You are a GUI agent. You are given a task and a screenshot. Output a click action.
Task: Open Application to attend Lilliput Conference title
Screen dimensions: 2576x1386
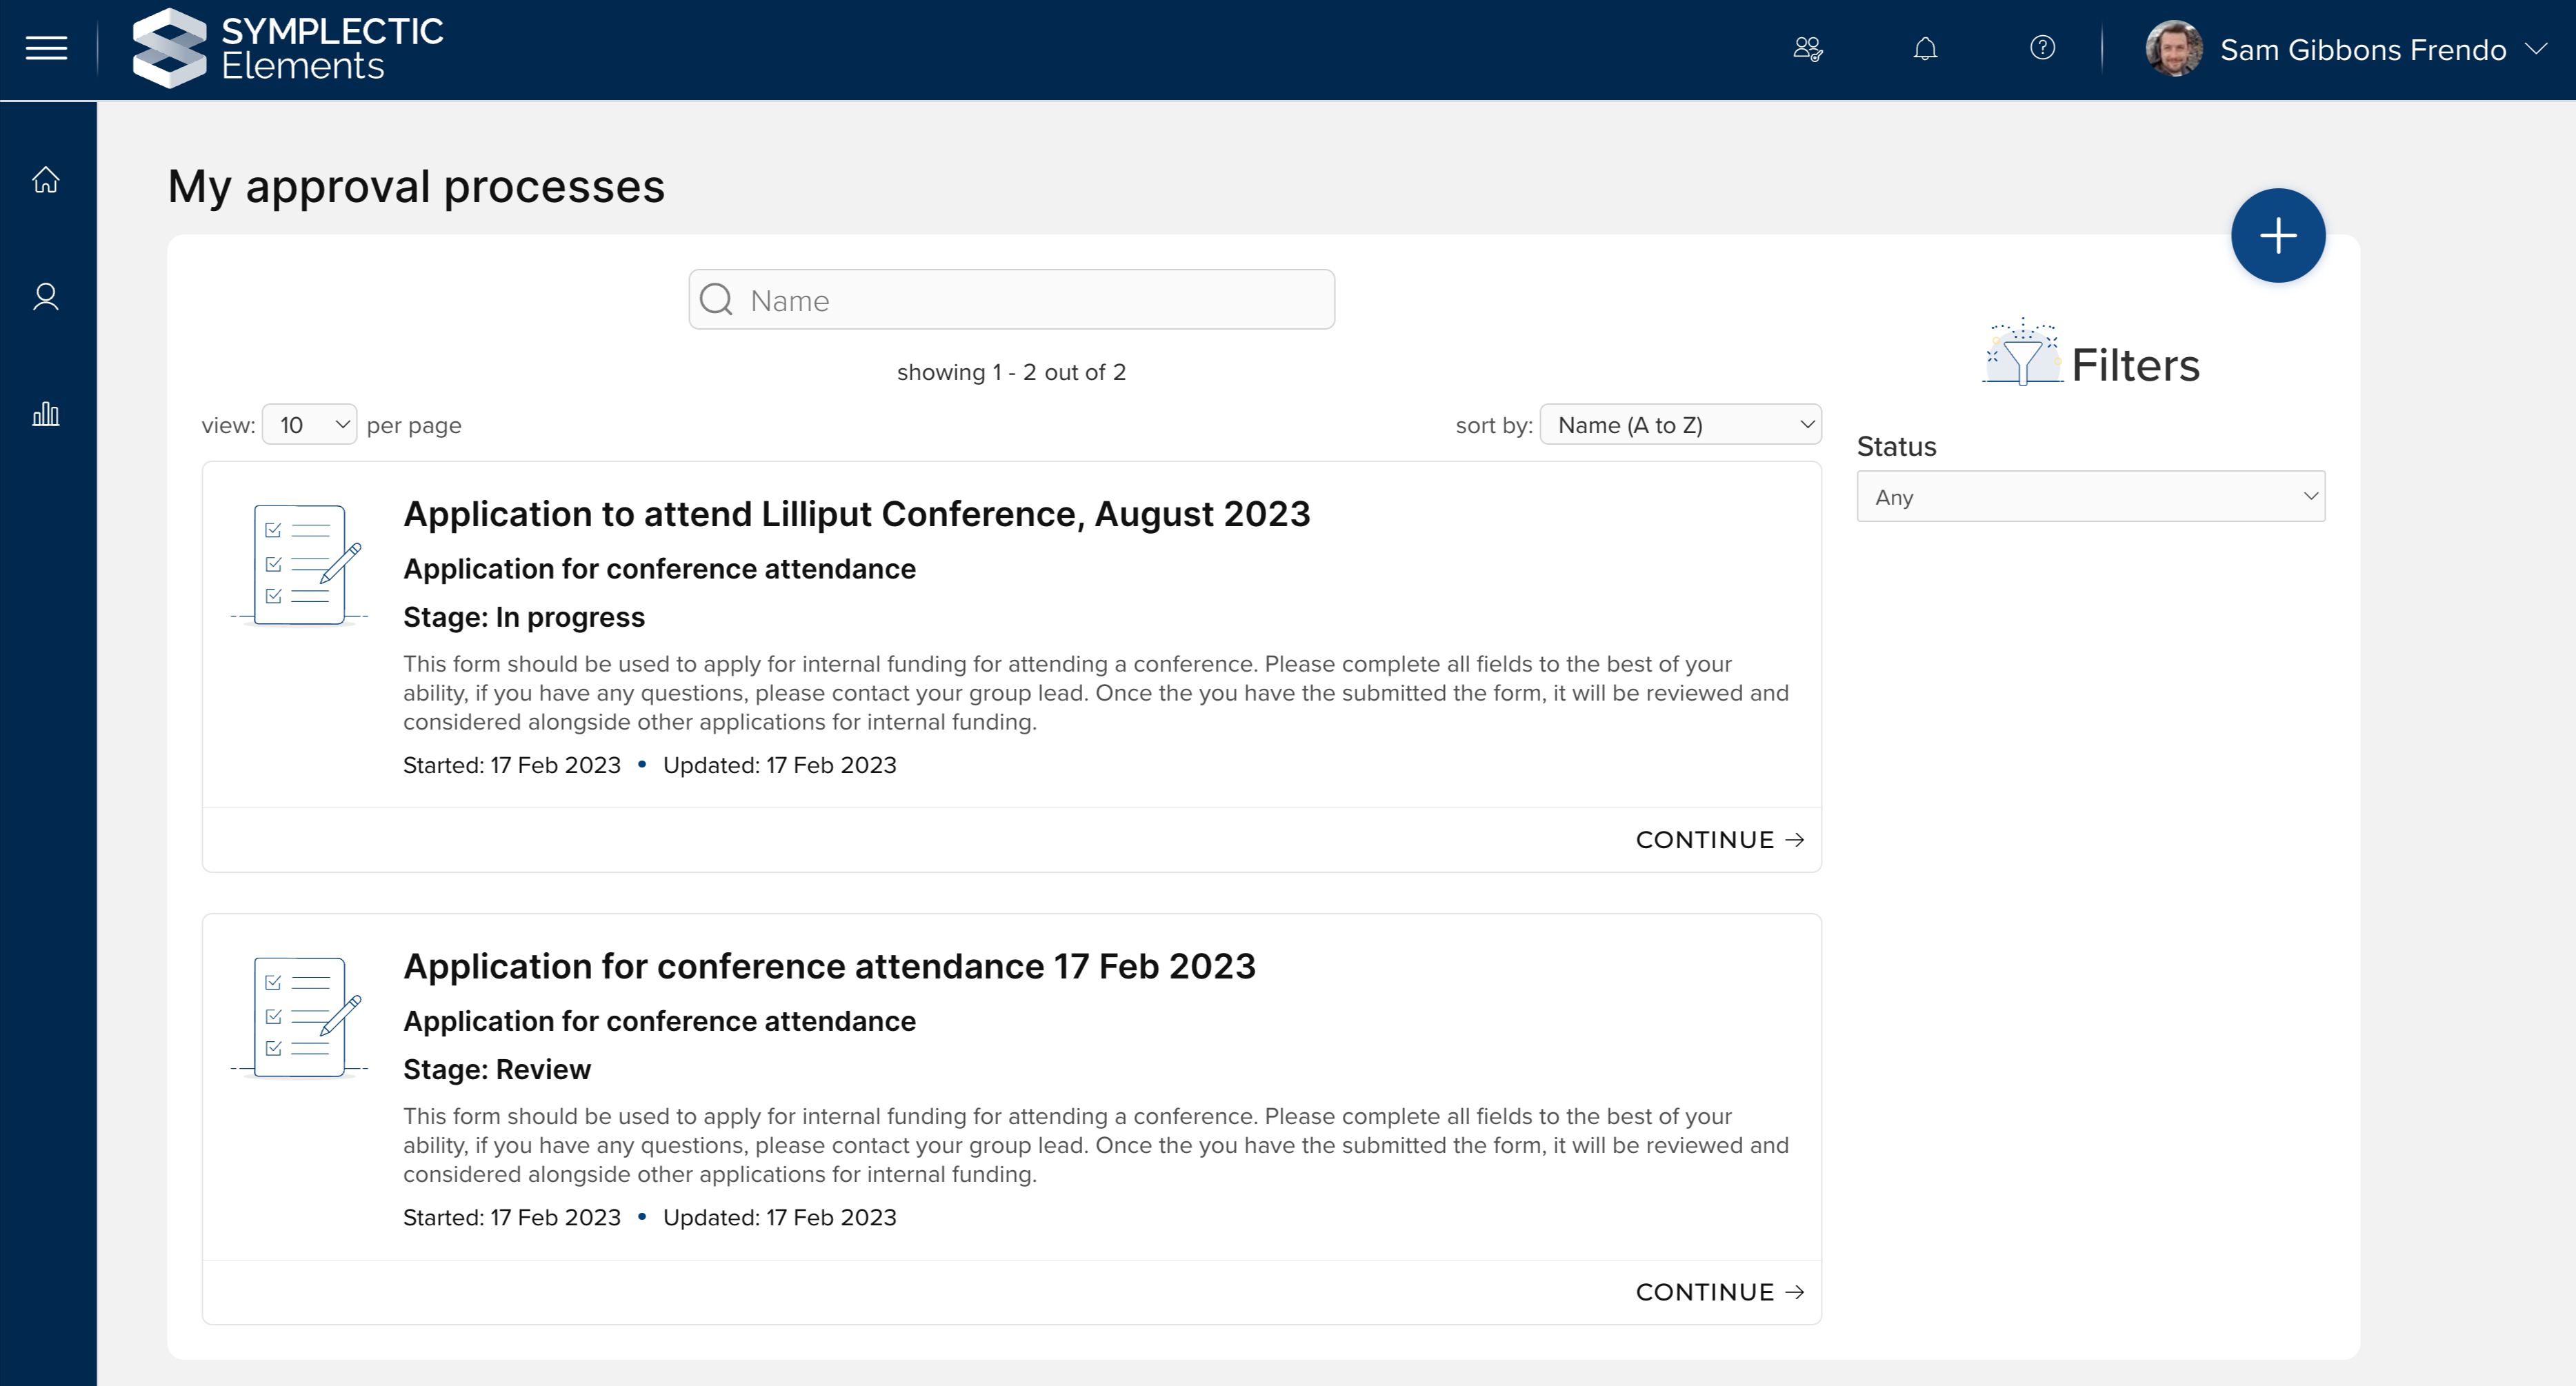coord(856,514)
